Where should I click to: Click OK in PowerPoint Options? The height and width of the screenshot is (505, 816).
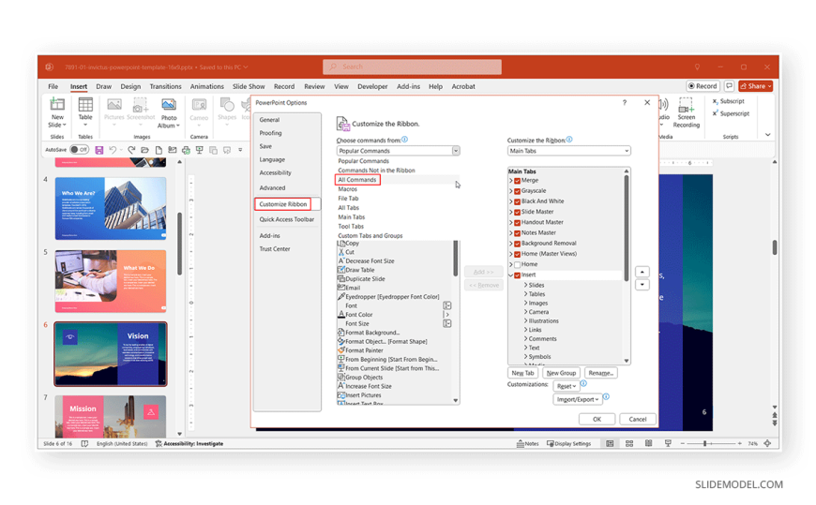click(597, 419)
